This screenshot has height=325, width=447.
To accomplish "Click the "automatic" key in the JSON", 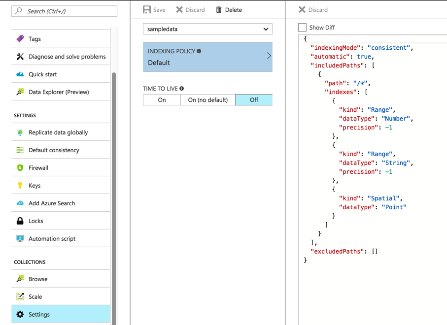I will tap(330, 57).
